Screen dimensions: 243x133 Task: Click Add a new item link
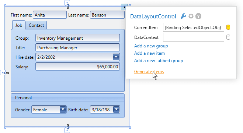tap(150, 53)
